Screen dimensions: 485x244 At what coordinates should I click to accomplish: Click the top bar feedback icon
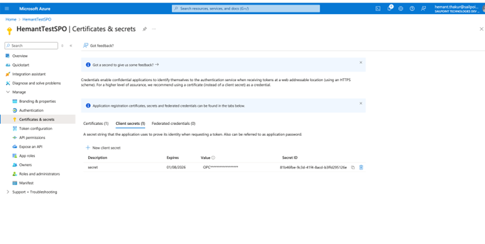(x=423, y=8)
